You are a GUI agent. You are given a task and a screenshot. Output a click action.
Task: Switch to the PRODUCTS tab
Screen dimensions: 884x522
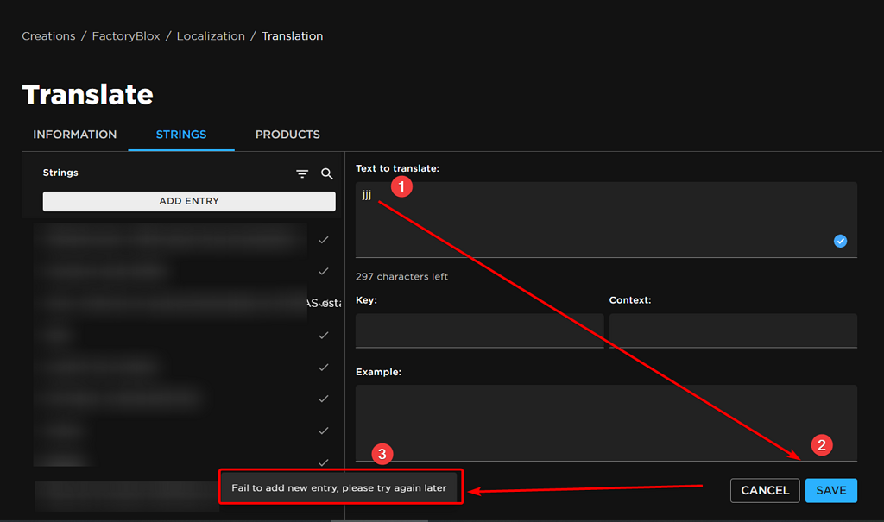point(287,135)
